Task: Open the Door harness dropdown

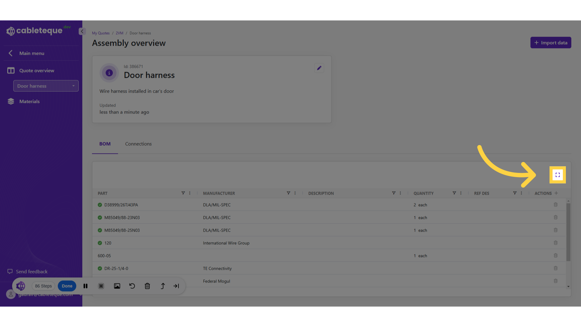Action: click(46, 86)
